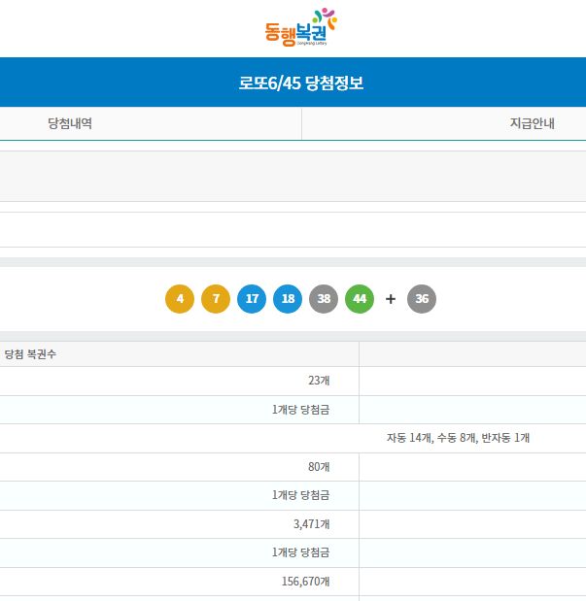Click the blue ball number 17
Screen dimensions: 586x601
[252, 299]
